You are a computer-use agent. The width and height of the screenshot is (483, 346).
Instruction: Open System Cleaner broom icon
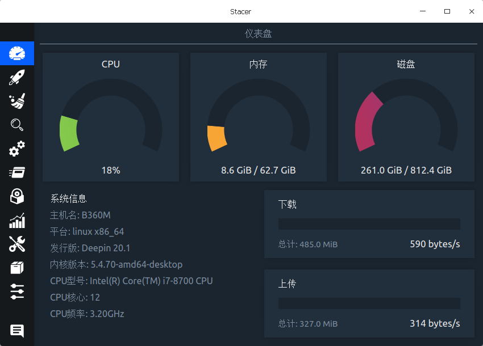17,101
